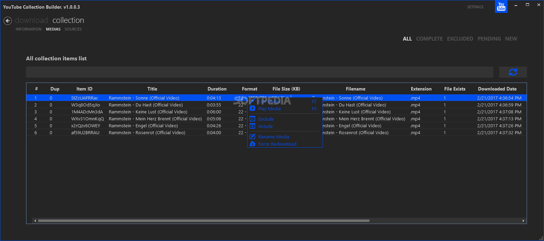Select the COMPLETE filter

pos(429,39)
